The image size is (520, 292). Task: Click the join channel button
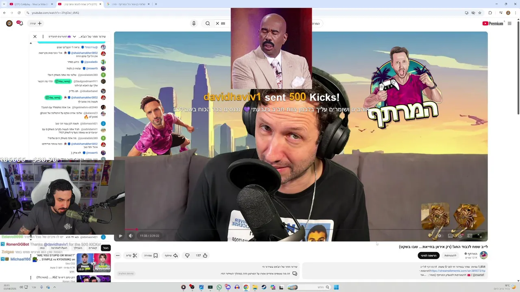(x=450, y=255)
